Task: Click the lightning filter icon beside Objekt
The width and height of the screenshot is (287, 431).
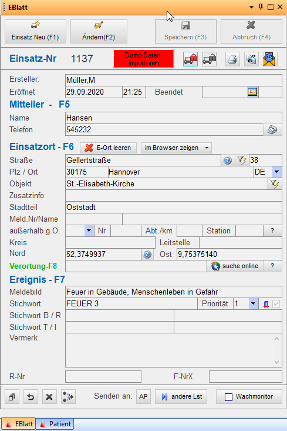Action: pos(275,183)
